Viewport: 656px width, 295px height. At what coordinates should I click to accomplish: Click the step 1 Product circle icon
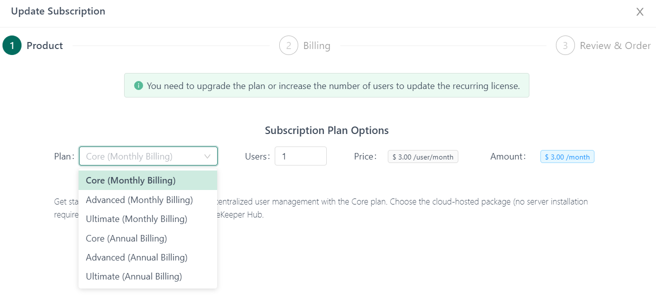(x=12, y=45)
